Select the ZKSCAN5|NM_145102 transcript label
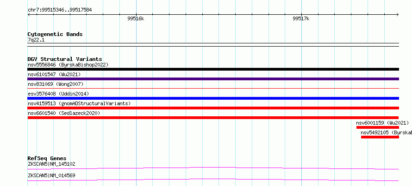 pyautogui.click(x=51, y=164)
